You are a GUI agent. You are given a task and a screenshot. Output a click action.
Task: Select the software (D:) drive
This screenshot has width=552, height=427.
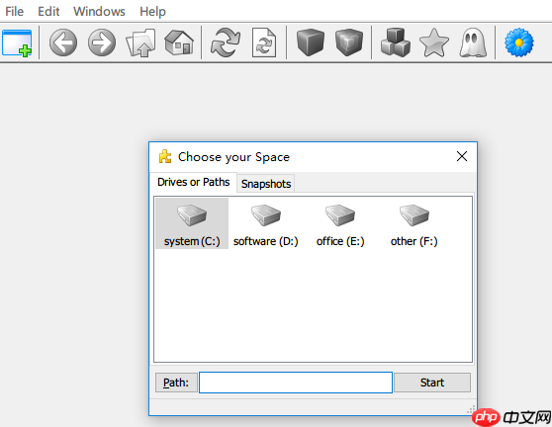(x=265, y=223)
